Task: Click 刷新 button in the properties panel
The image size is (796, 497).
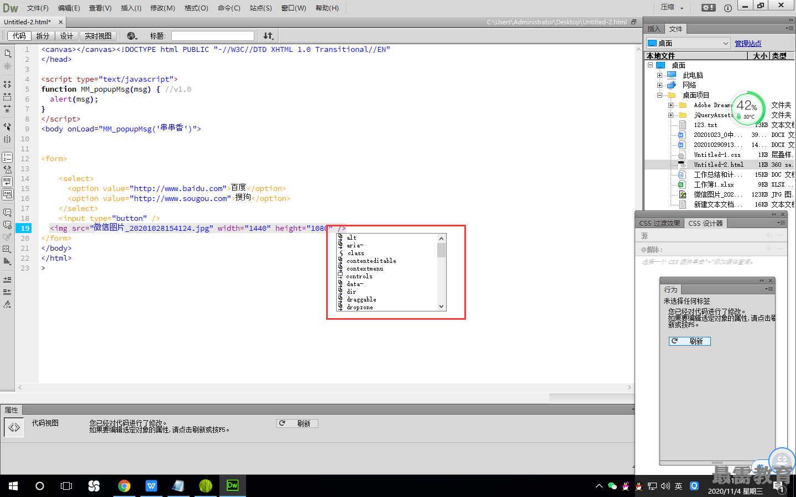Action: [x=297, y=424]
